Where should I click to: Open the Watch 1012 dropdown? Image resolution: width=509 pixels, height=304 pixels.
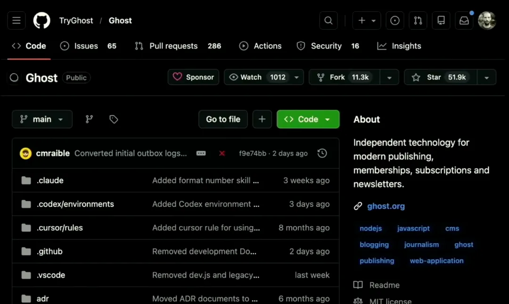263,77
